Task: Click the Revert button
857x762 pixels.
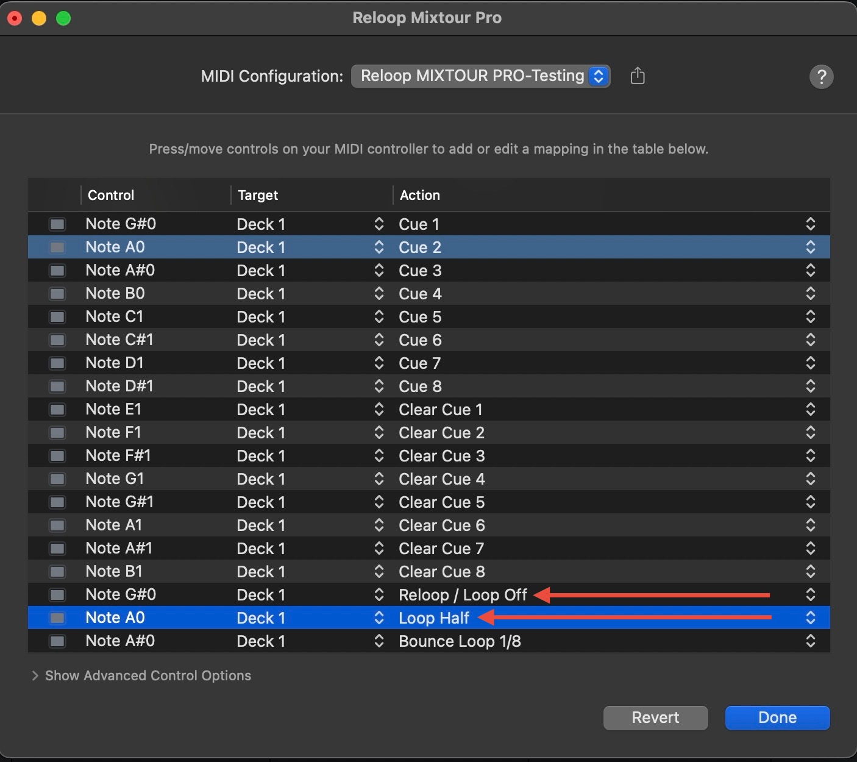Action: point(655,717)
